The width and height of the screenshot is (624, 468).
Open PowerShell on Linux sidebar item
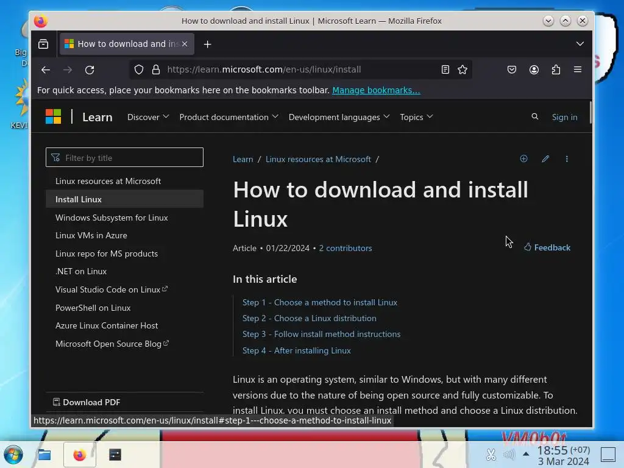pyautogui.click(x=93, y=308)
